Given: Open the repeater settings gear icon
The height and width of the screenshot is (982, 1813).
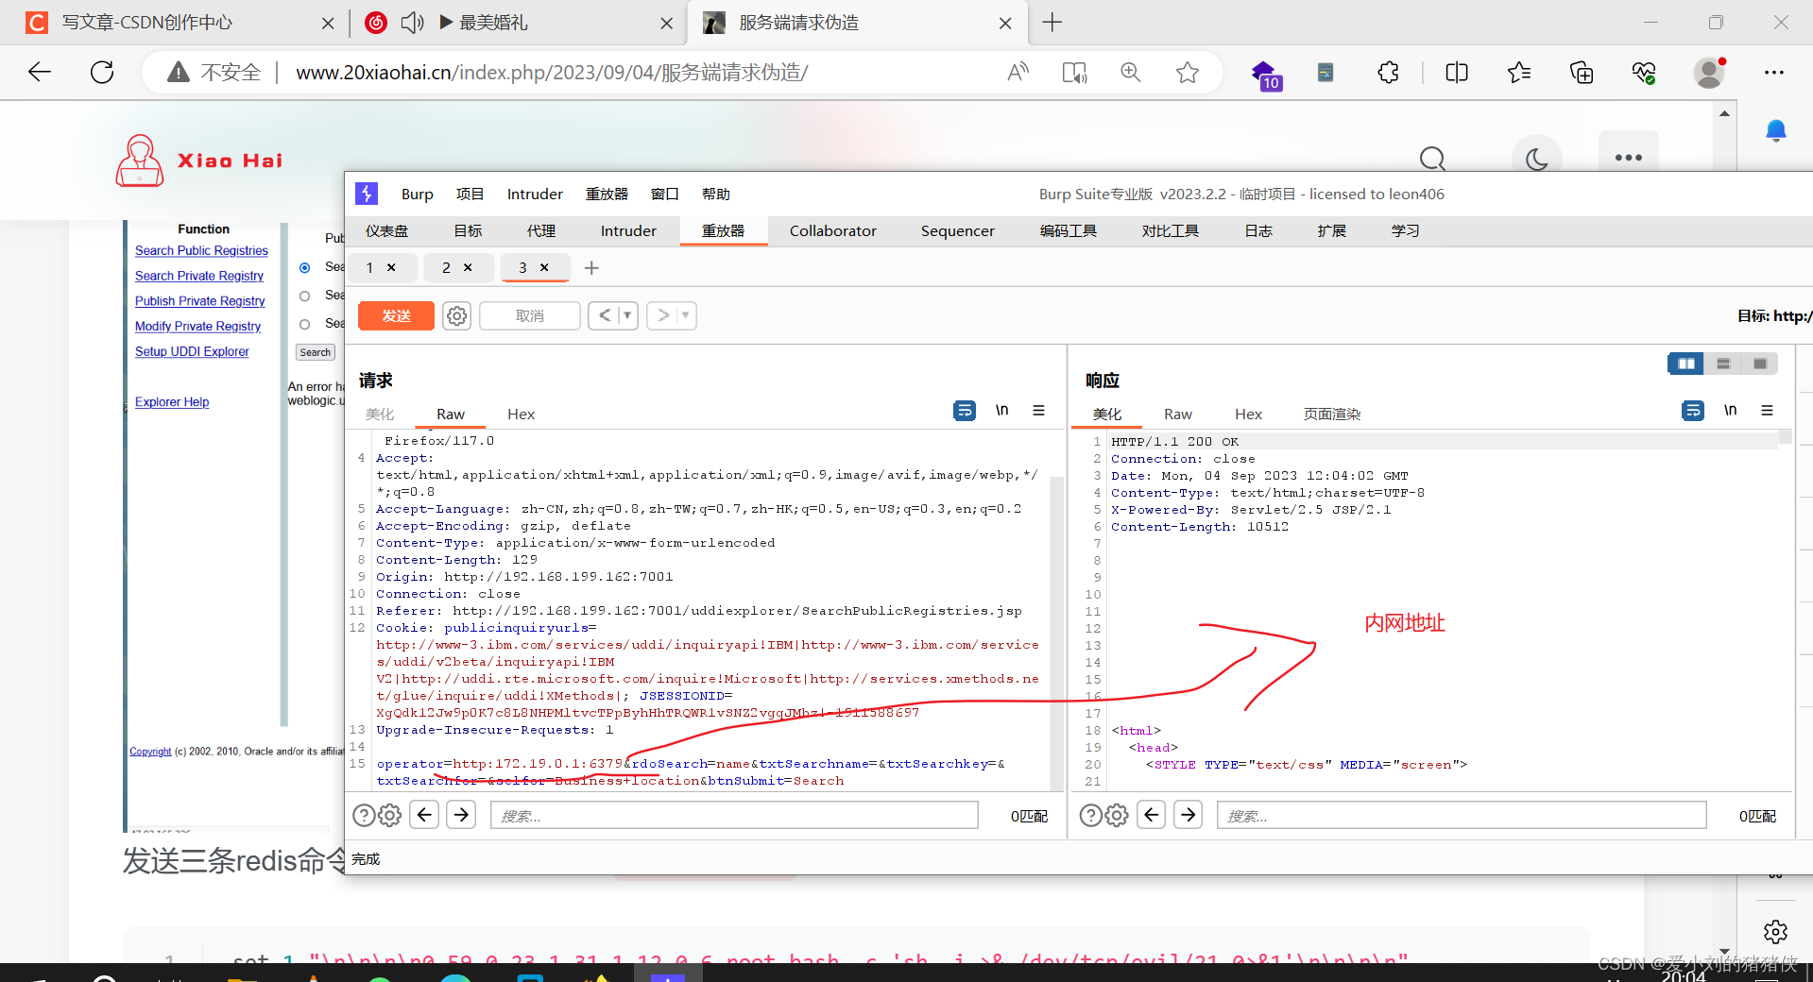Looking at the screenshot, I should (457, 315).
